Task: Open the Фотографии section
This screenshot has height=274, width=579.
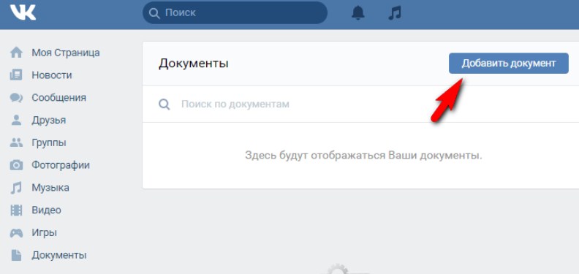Action: (61, 165)
